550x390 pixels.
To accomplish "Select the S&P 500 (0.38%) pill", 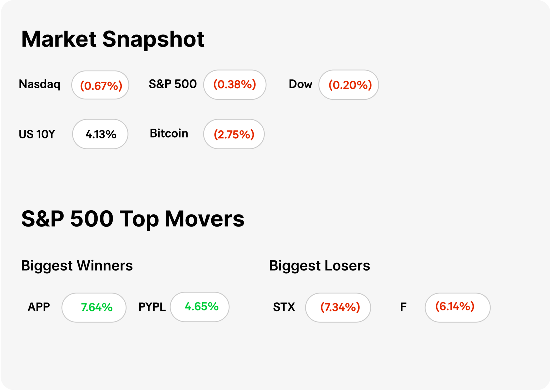I will tap(235, 85).
